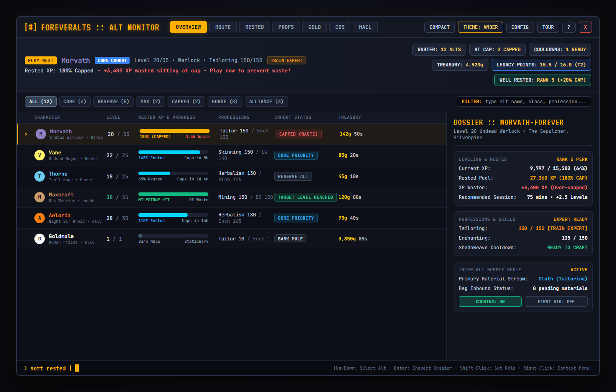Click Maxcraft's Target Level Reached badge
616x392 pixels.
[306, 197]
